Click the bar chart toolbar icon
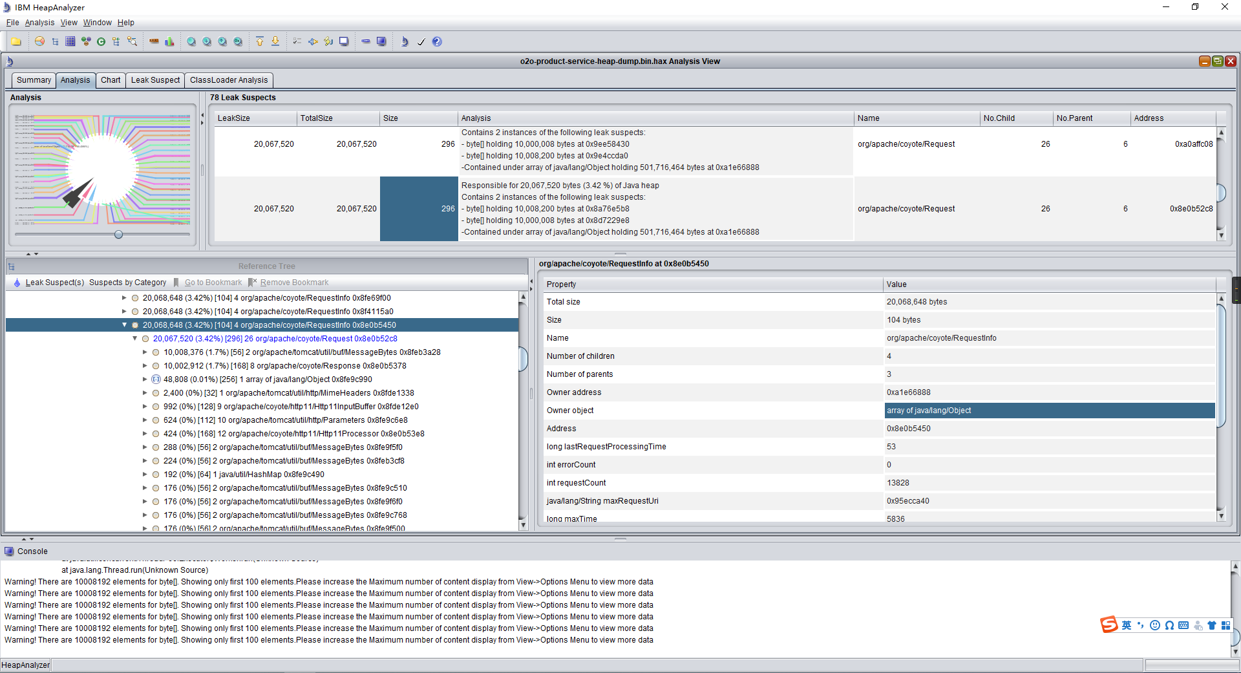Viewport: 1241px width, 673px height. (x=169, y=41)
